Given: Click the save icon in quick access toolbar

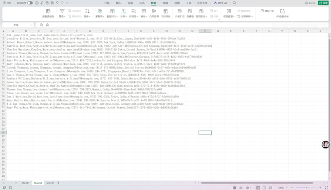Looking at the screenshot, I should (37, 3).
